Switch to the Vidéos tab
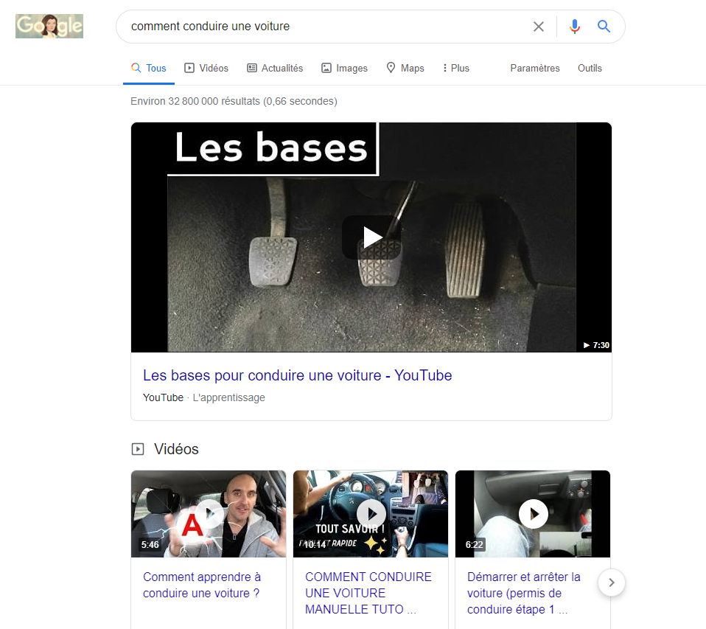The image size is (706, 629). click(206, 68)
